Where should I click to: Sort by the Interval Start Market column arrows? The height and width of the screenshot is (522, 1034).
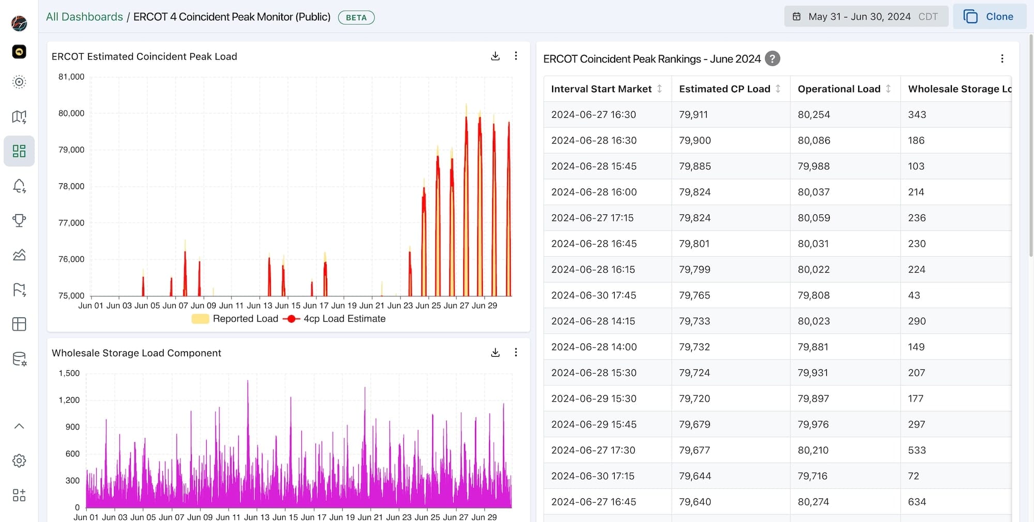coord(660,89)
